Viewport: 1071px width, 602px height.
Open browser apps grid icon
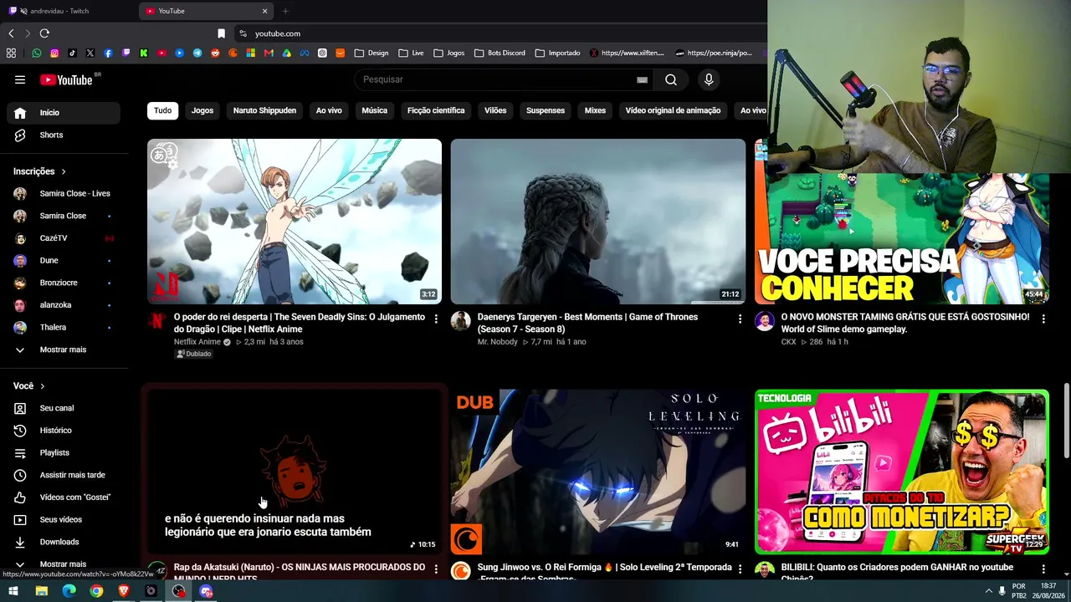pos(11,53)
